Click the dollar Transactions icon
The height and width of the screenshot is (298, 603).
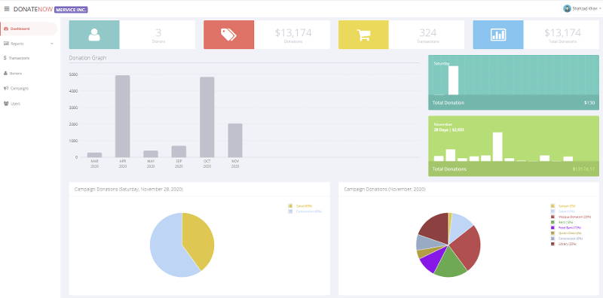[5, 58]
